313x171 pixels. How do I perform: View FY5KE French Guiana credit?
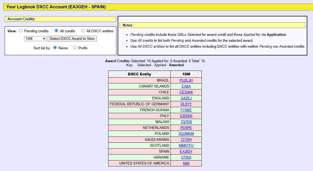pos(186,110)
